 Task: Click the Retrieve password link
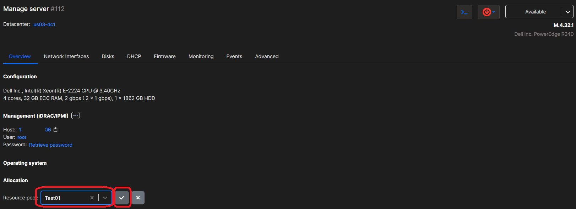point(50,145)
